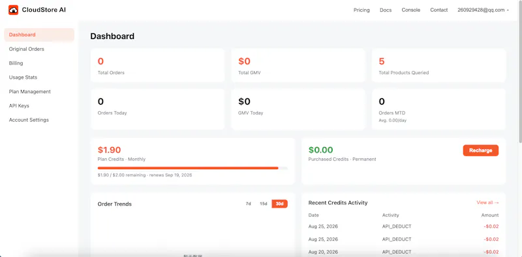Screen dimensions: 522x257
Task: Go to Docs in top navigation
Action: (386, 10)
